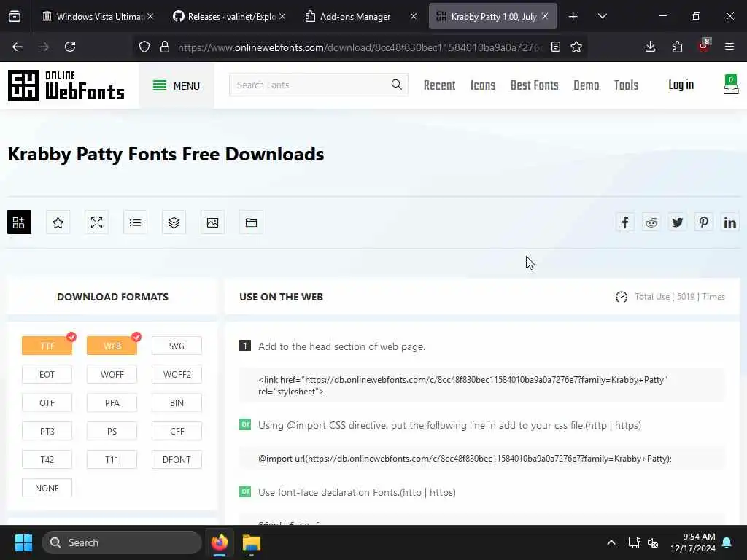
Task: Open the Icons nav link
Action: point(483,85)
